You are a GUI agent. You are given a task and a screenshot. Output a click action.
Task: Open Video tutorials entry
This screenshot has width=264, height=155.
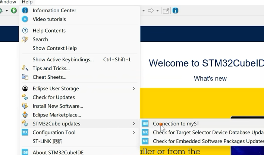[80, 19]
